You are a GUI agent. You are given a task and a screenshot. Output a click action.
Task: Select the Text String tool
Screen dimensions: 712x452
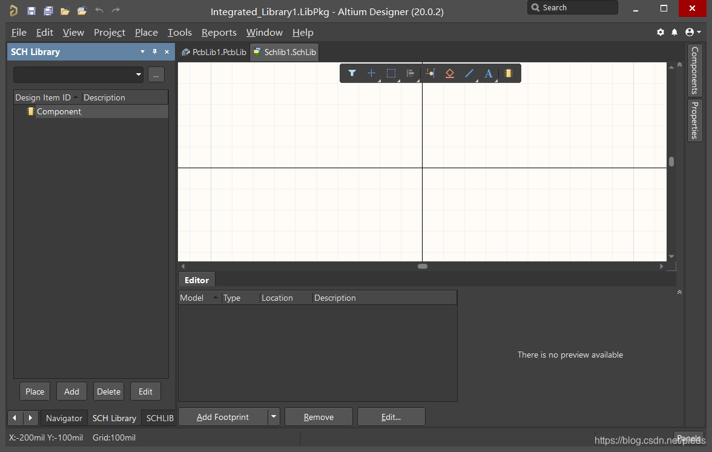(489, 73)
